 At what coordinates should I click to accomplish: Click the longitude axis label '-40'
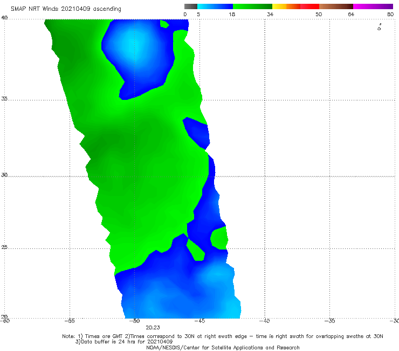(x=265, y=321)
